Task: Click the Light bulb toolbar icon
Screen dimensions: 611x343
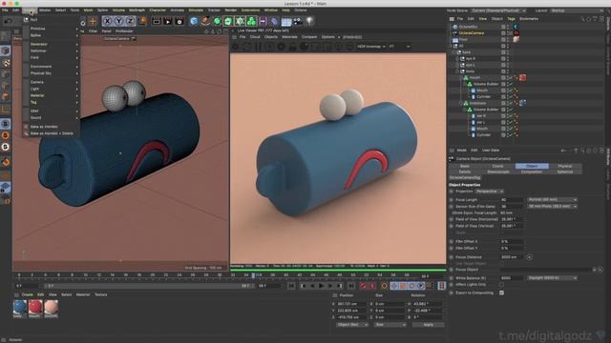Action: click(309, 21)
